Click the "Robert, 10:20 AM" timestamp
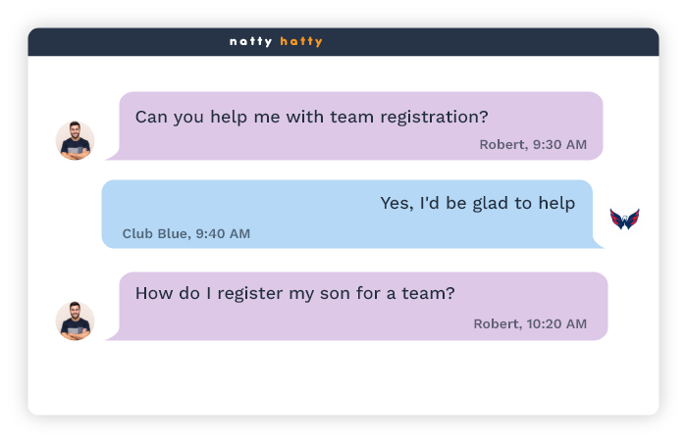687x443 pixels. tap(530, 324)
